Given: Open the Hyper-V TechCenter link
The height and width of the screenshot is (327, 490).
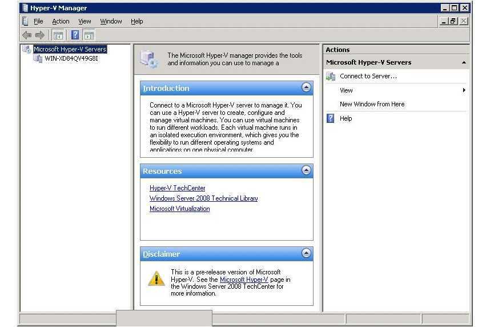Looking at the screenshot, I should coord(178,188).
